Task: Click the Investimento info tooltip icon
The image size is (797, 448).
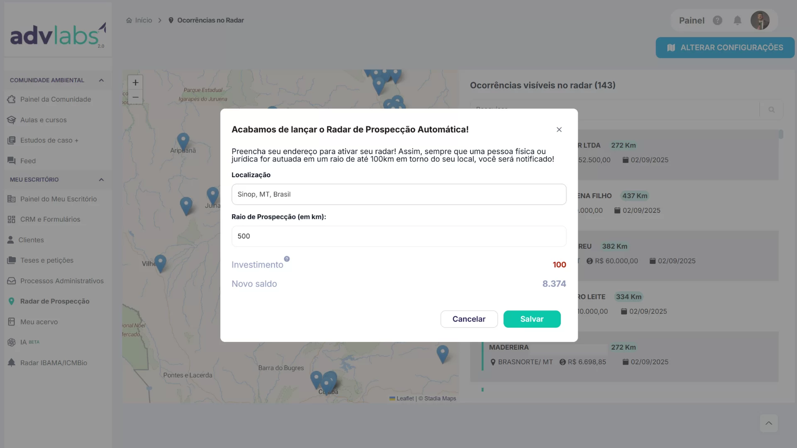Action: point(287,259)
